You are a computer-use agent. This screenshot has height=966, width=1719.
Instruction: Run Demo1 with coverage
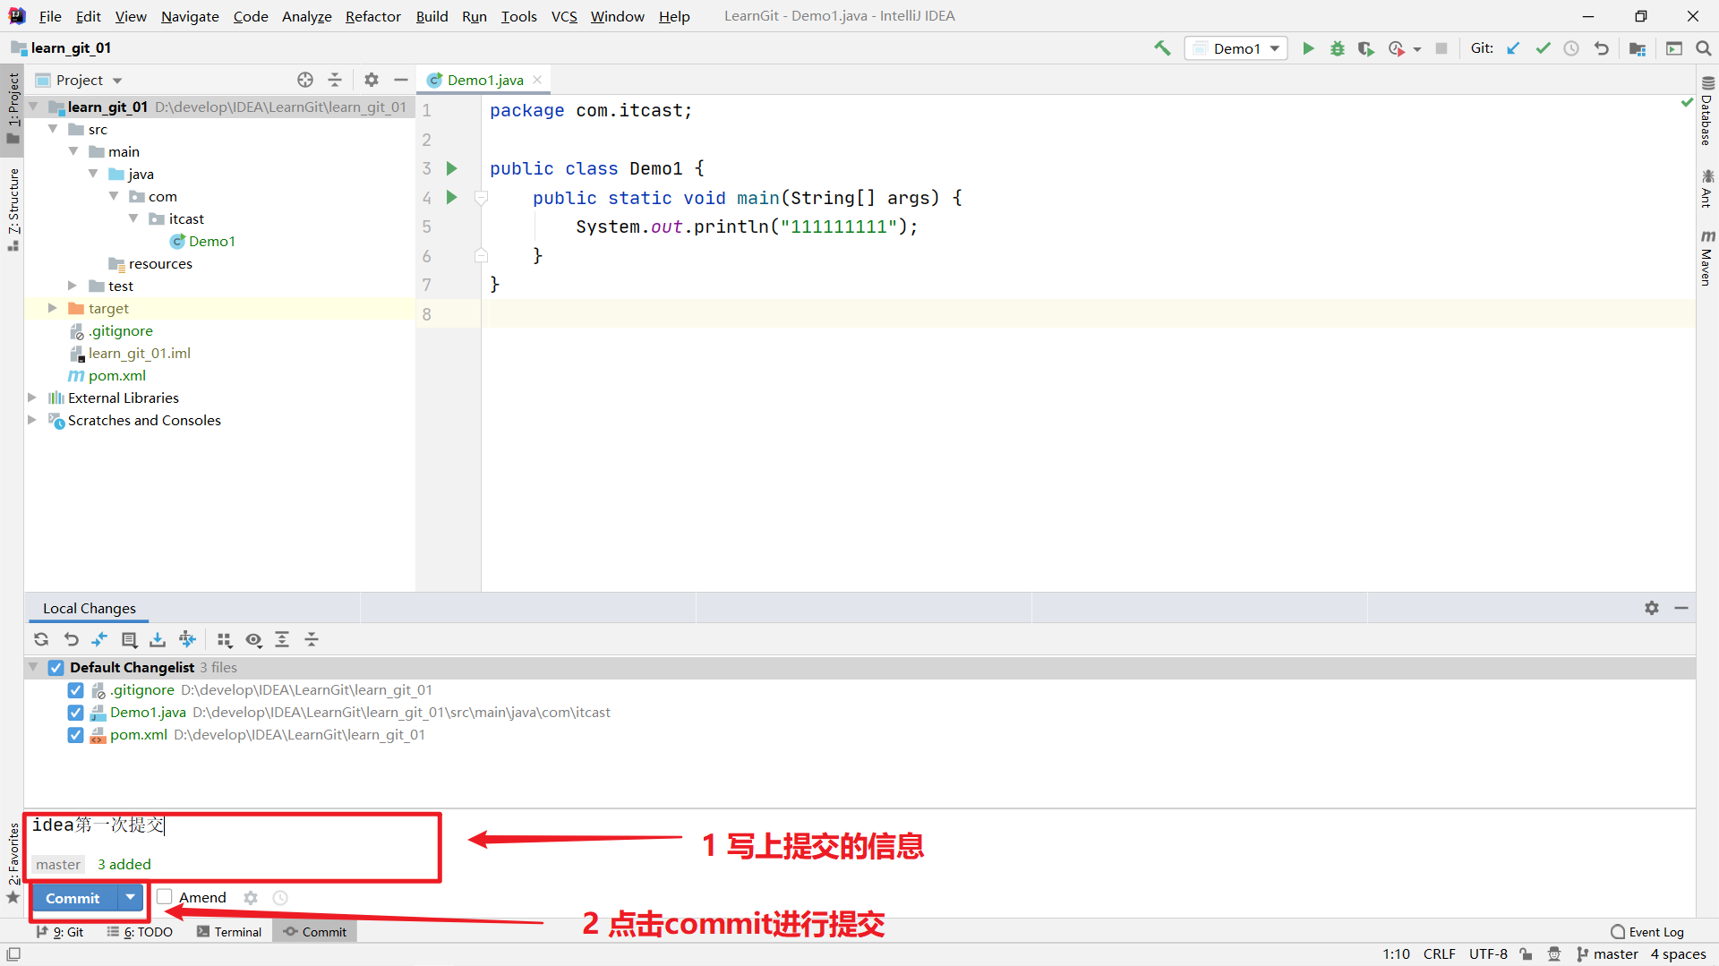(x=1365, y=48)
